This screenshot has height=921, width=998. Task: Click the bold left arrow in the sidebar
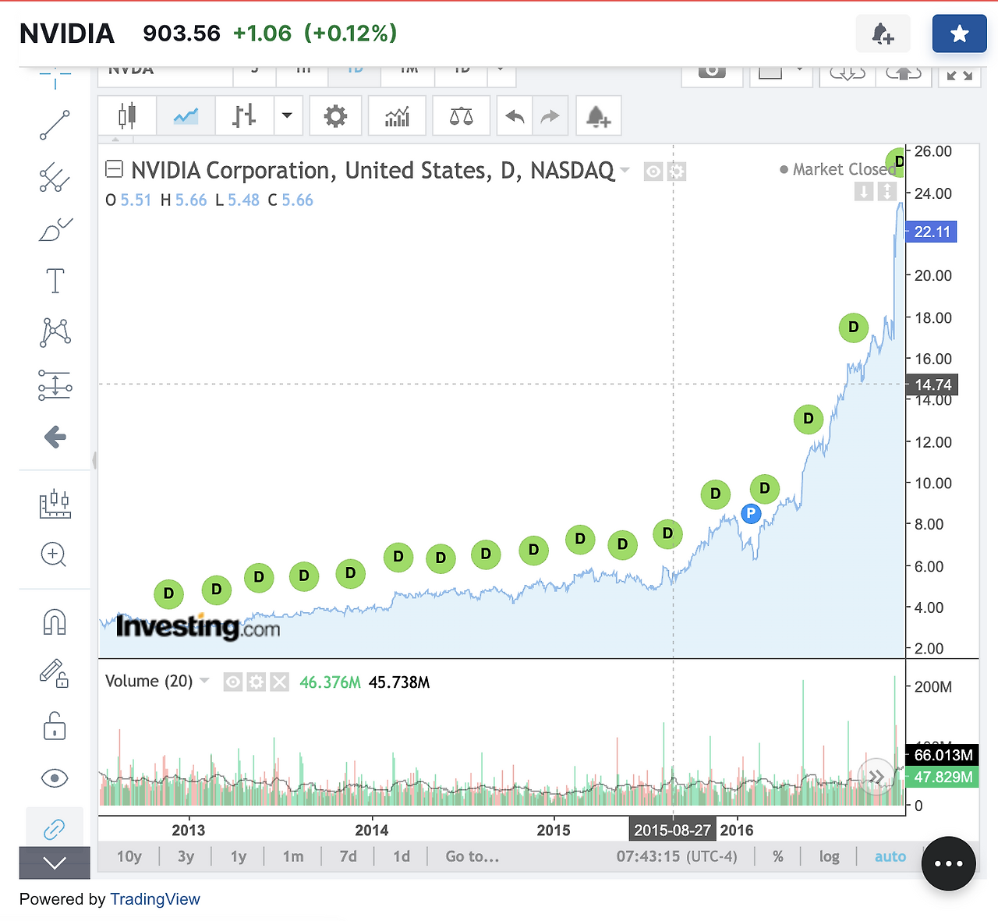pos(55,437)
